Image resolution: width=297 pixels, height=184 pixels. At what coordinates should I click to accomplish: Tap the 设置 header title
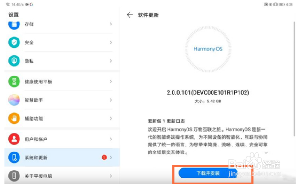pyautogui.click(x=13, y=14)
